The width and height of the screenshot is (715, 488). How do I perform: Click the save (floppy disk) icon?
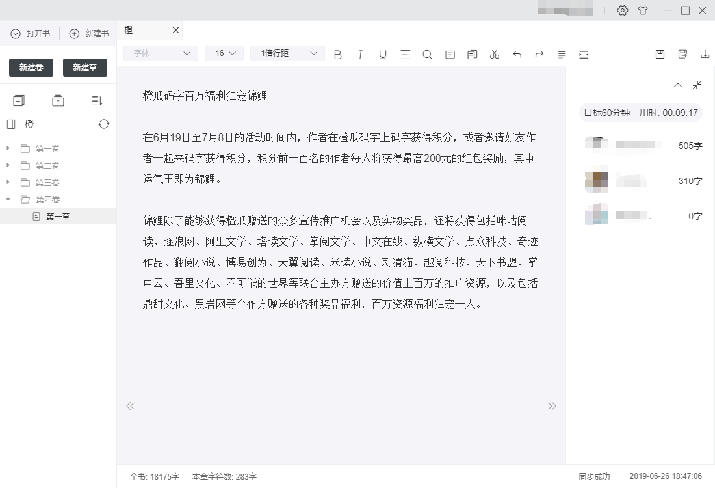(x=659, y=55)
